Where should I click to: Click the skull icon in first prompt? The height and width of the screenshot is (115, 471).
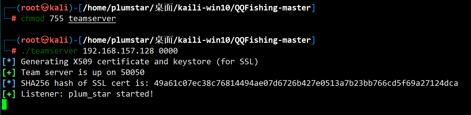pos(45,8)
